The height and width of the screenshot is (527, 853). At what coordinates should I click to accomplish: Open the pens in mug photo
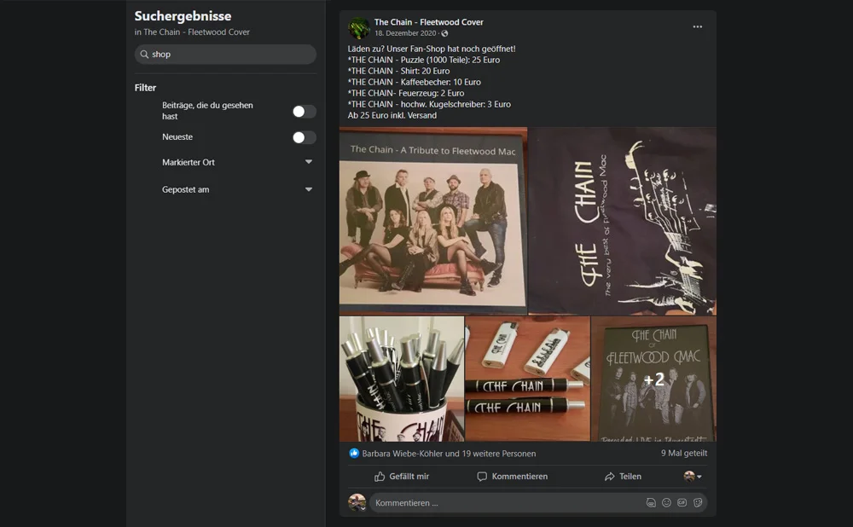click(x=402, y=379)
